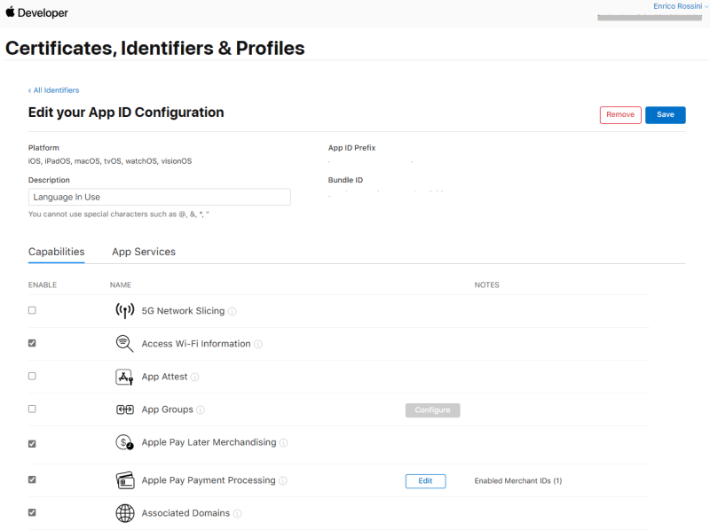The image size is (710, 530).
Task: Click the NAME column header
Action: pos(121,284)
